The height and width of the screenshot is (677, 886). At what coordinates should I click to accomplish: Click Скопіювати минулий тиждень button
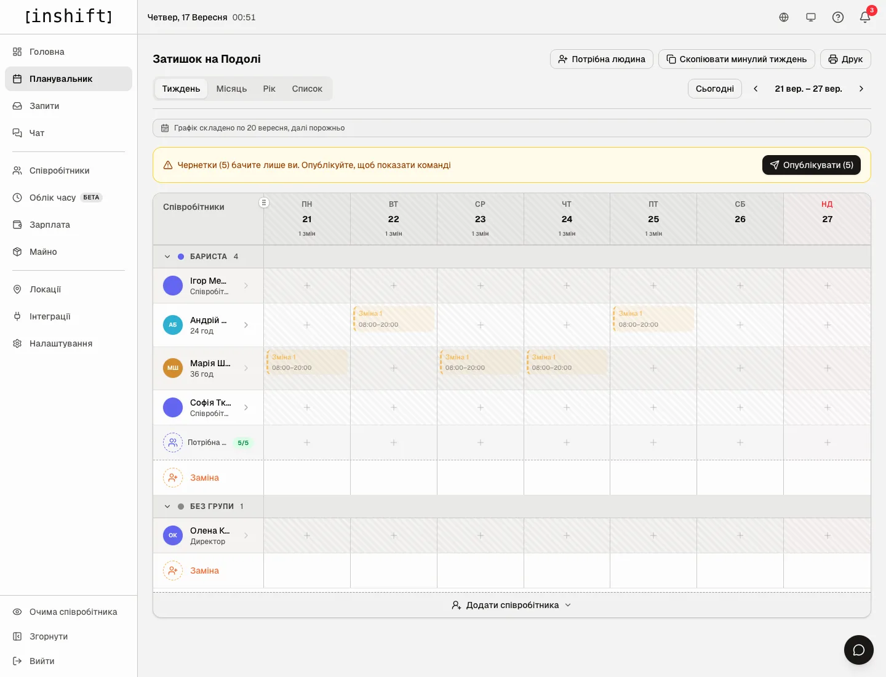[736, 59]
